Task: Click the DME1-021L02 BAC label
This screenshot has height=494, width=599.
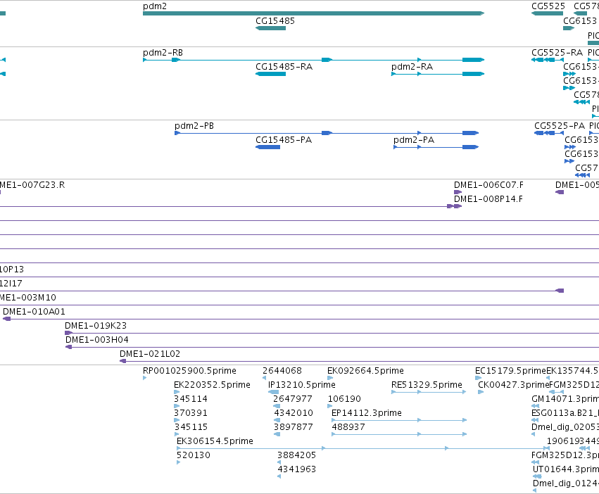Action: coord(150,354)
